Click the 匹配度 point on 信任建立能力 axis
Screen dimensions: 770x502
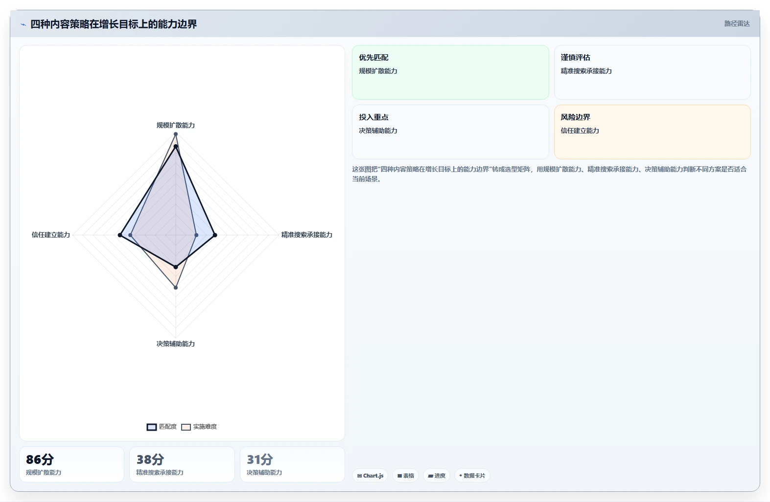pos(120,235)
